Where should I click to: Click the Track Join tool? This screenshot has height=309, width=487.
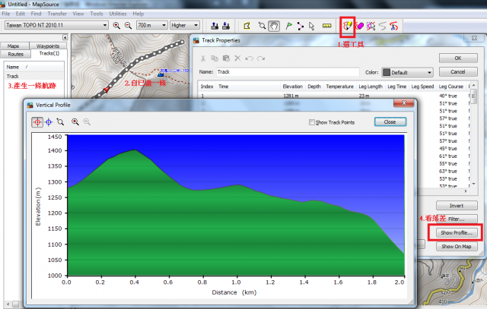point(382,26)
